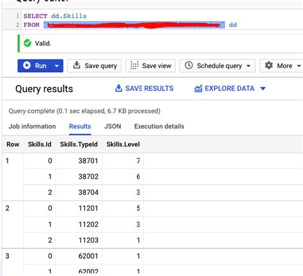Click the Skills.TypeId column header
The width and height of the screenshot is (303, 276).
(x=79, y=144)
